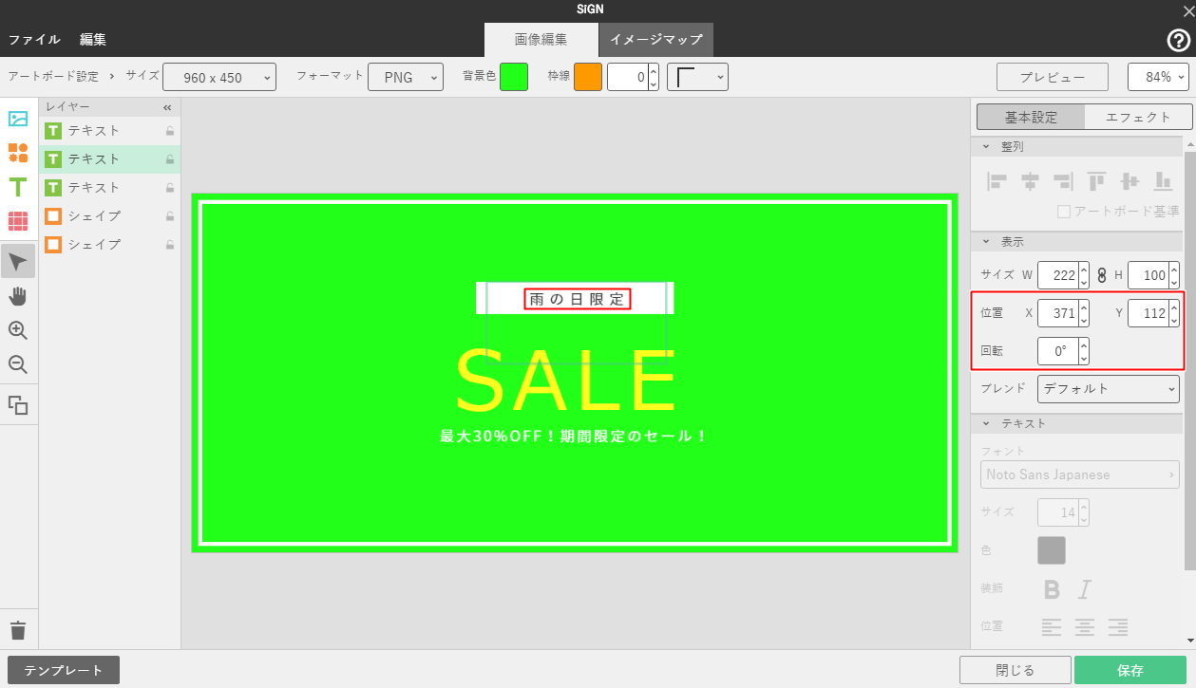The width and height of the screenshot is (1196, 688).
Task: Open the gray text color swatch
Action: tap(1052, 550)
